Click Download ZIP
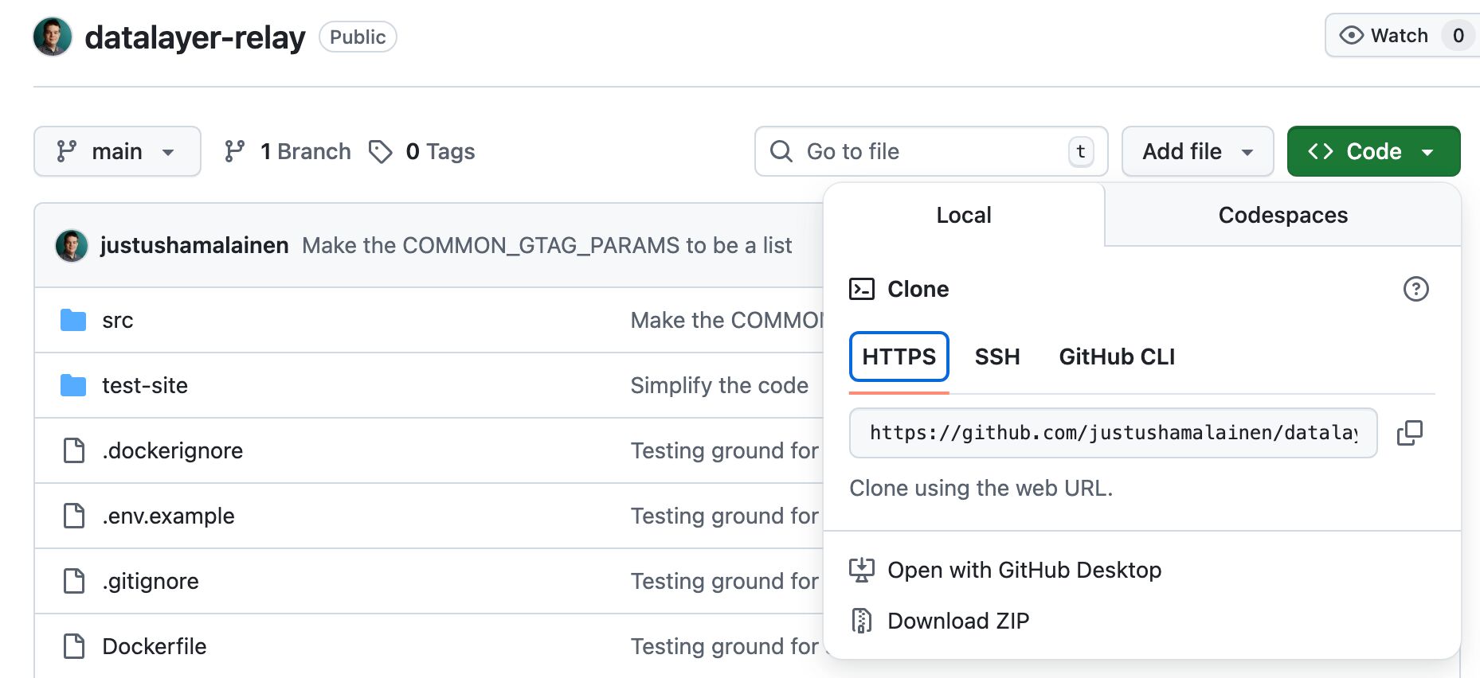 (x=957, y=621)
